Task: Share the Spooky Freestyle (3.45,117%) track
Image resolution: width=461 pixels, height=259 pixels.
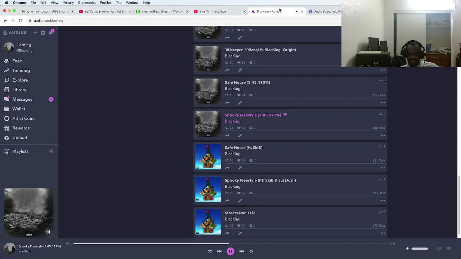Action: pos(227,136)
